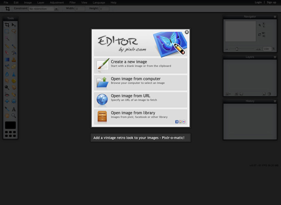Open the Filter menu

coord(73,2)
